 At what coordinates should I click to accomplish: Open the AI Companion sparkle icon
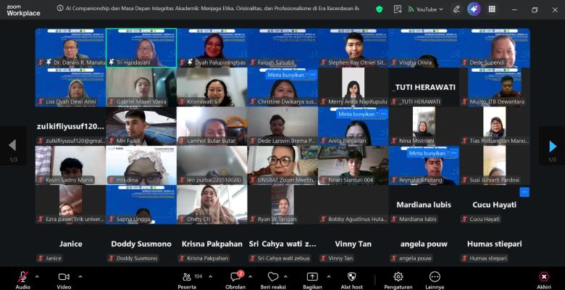pyautogui.click(x=474, y=9)
